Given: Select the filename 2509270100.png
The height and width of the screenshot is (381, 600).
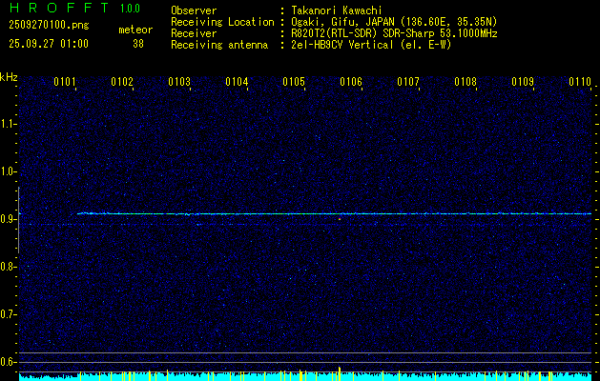Looking at the screenshot, I should pyautogui.click(x=49, y=25).
